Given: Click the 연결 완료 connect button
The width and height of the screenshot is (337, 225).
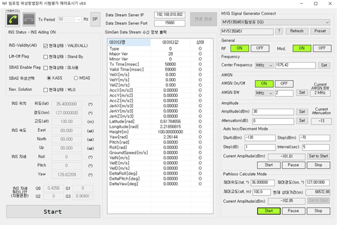Looking at the screenshot, I should (203, 19).
